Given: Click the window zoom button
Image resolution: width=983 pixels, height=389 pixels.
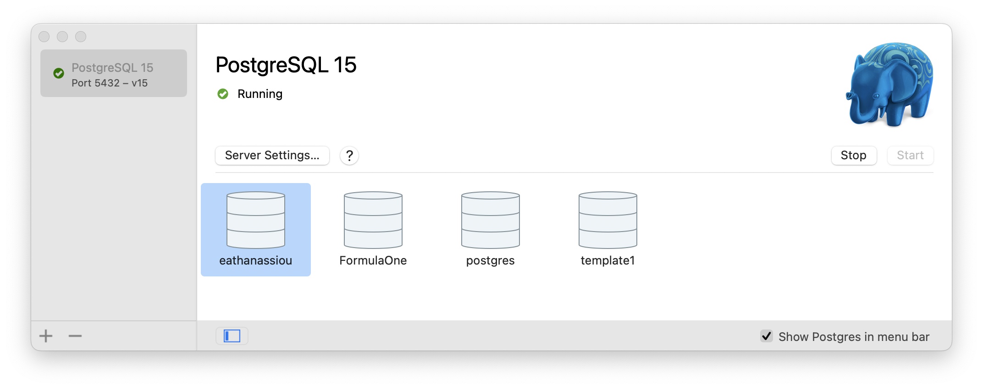Looking at the screenshot, I should point(81,37).
